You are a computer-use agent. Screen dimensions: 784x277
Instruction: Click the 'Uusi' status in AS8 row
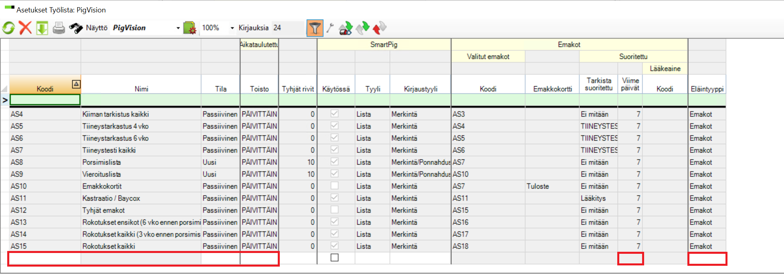[x=220, y=162]
